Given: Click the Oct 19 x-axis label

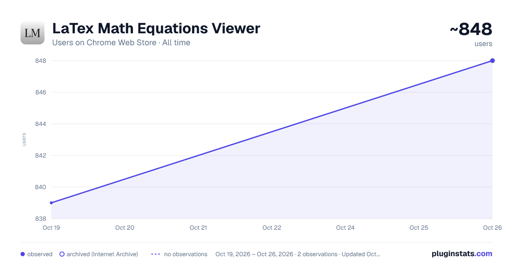Looking at the screenshot, I should (x=51, y=228).
